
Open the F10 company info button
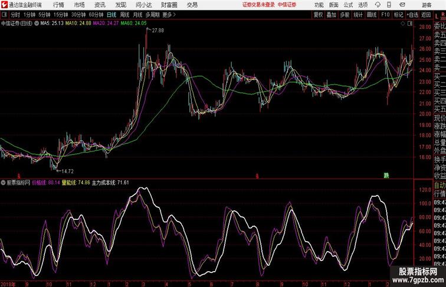click(x=385, y=15)
